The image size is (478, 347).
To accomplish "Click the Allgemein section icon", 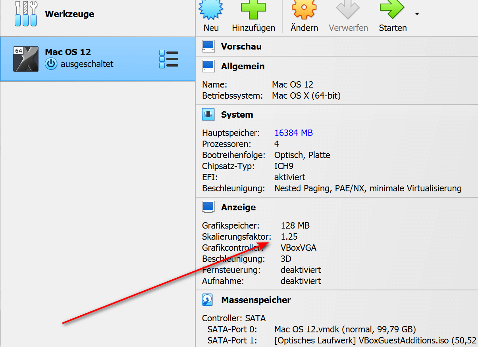I will [208, 66].
